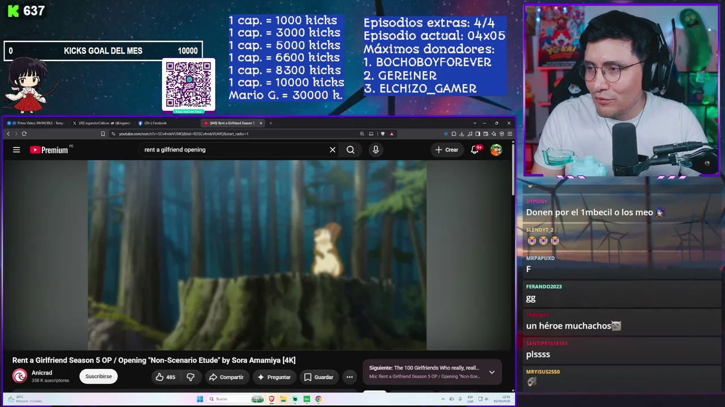Go forward in browser history
The image size is (725, 407).
pyautogui.click(x=16, y=134)
